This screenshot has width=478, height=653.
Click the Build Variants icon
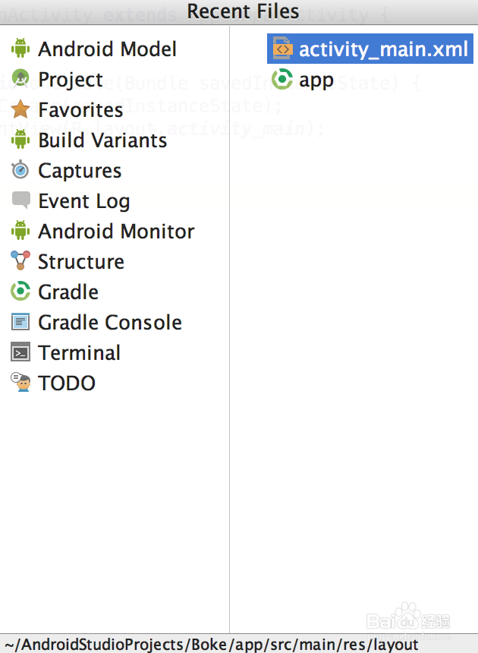coord(20,140)
